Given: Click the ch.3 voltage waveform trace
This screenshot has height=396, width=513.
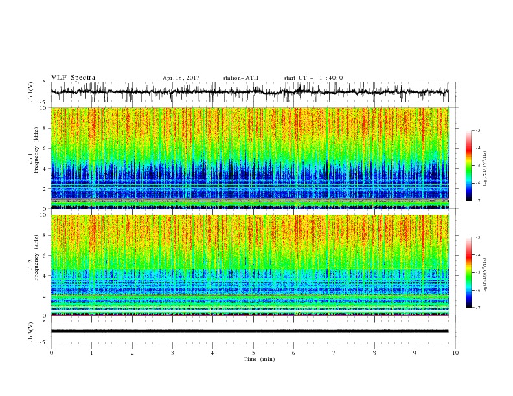Looking at the screenshot, I should point(249,331).
